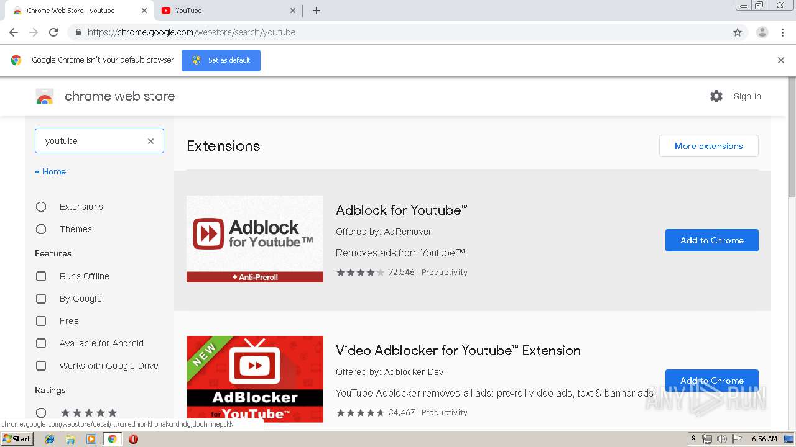This screenshot has width=796, height=447.
Task: Go back with the browser back arrow
Action: 14,32
